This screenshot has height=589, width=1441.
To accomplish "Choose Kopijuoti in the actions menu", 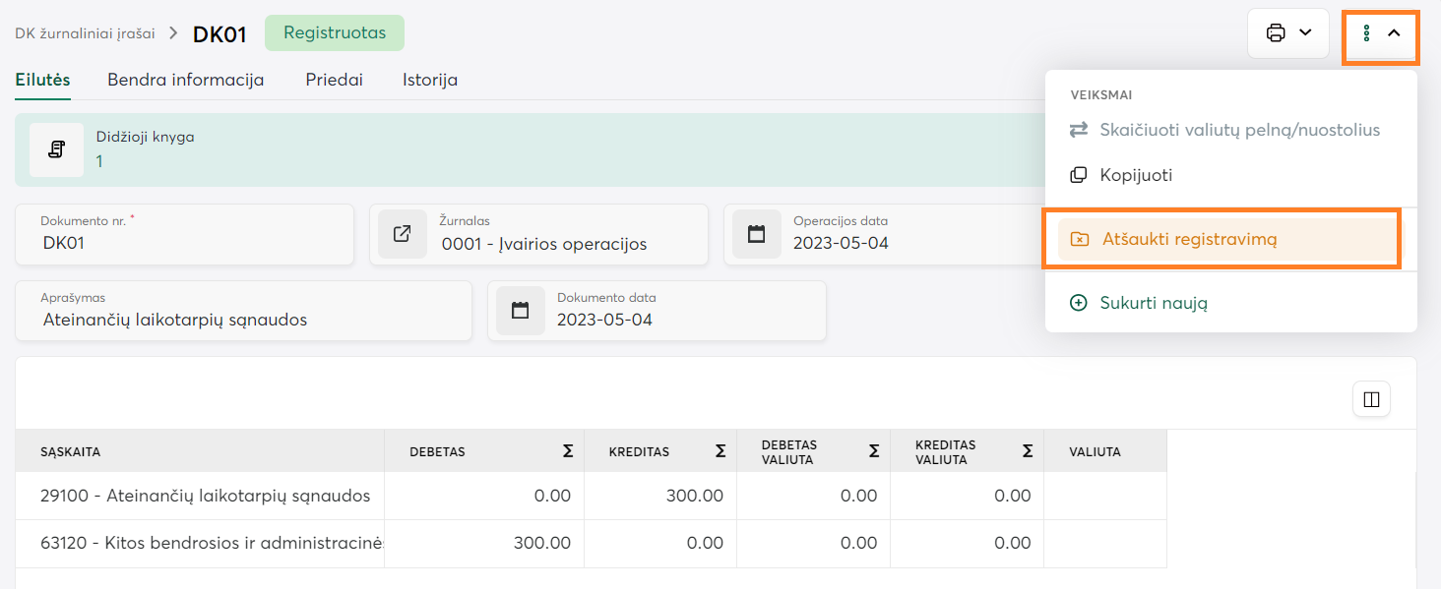I will pyautogui.click(x=1135, y=175).
